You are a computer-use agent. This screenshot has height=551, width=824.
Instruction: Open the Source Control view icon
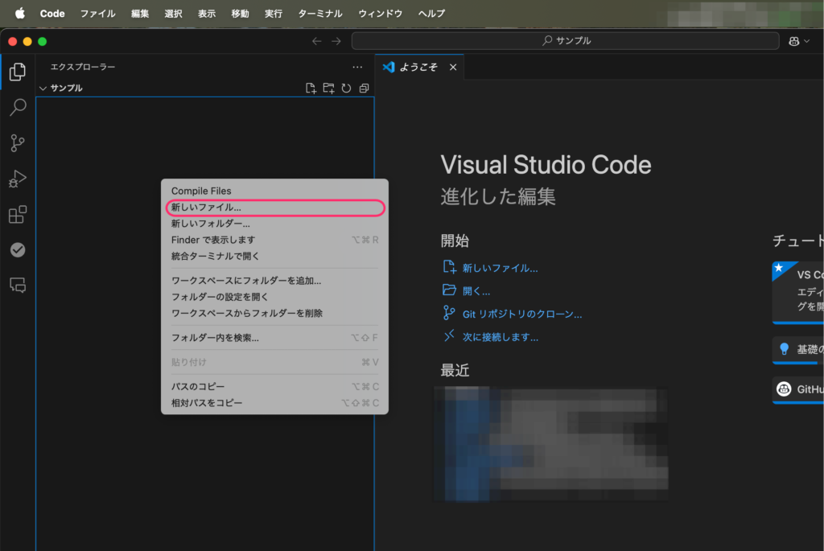pos(17,143)
